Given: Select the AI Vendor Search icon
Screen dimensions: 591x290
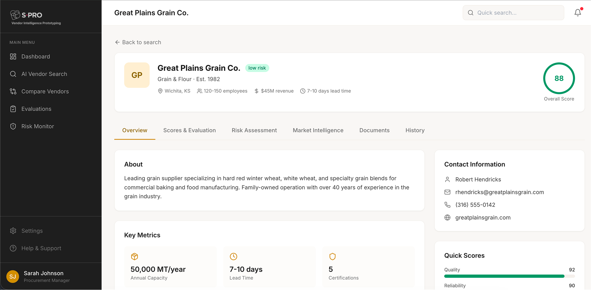Looking at the screenshot, I should [13, 74].
